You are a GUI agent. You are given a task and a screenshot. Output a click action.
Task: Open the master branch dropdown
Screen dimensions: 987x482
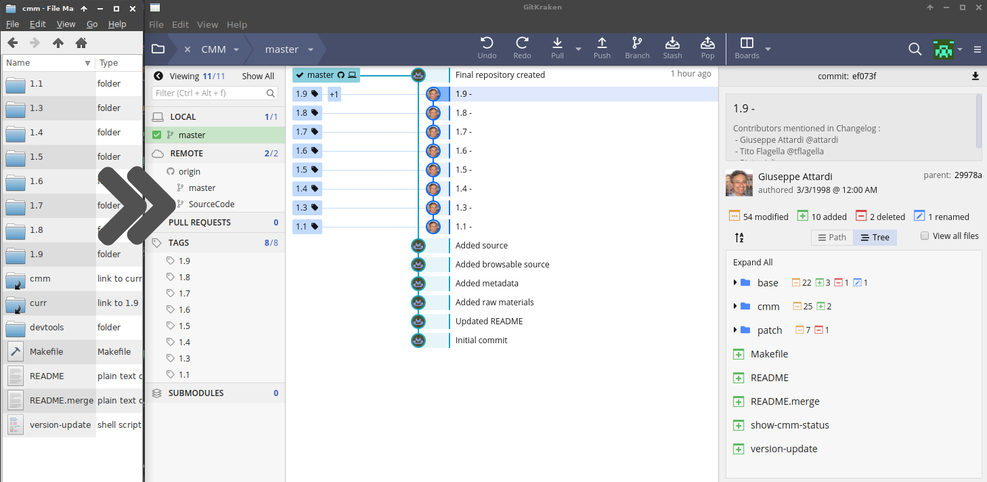pos(311,49)
